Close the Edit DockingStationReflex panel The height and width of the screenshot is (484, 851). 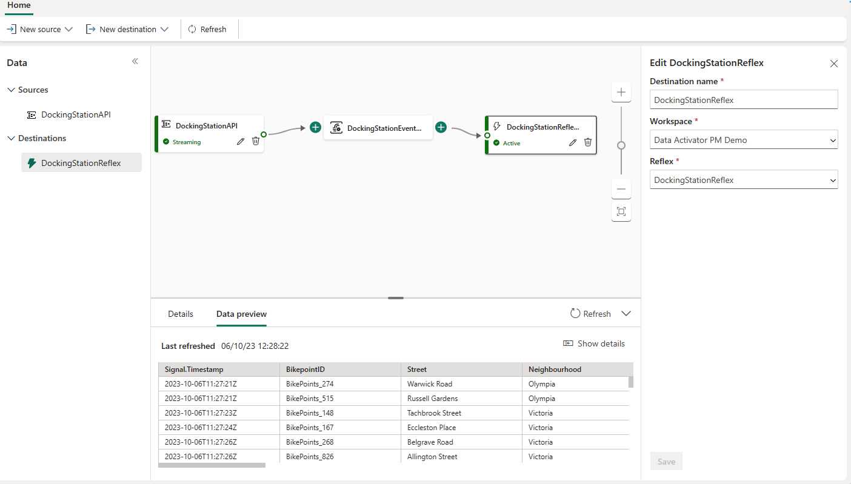pos(834,64)
